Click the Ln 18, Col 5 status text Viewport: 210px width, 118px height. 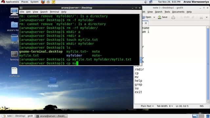pos(182,106)
